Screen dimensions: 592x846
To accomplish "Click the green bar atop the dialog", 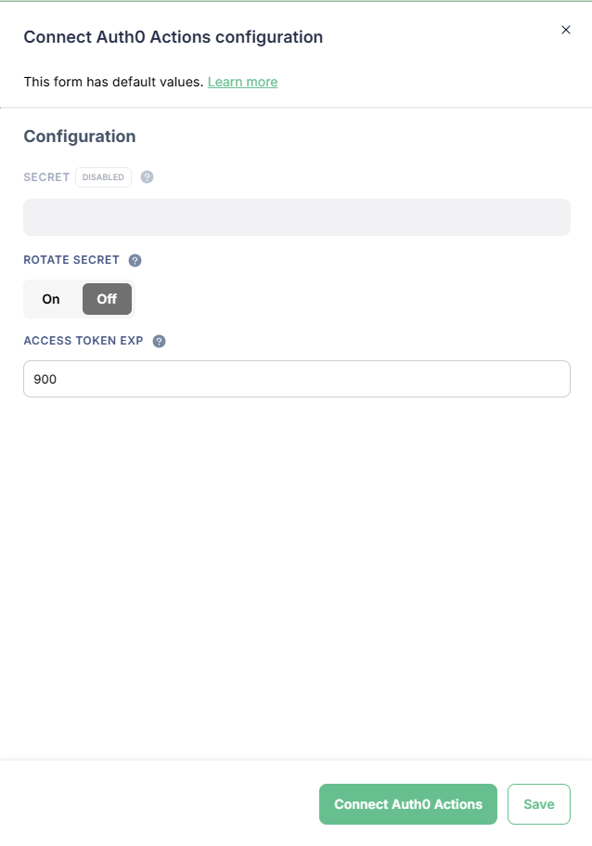I will (296, 1).
